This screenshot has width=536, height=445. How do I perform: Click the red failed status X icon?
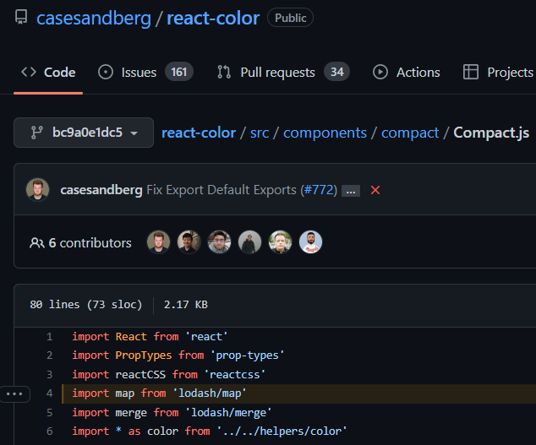(x=375, y=190)
